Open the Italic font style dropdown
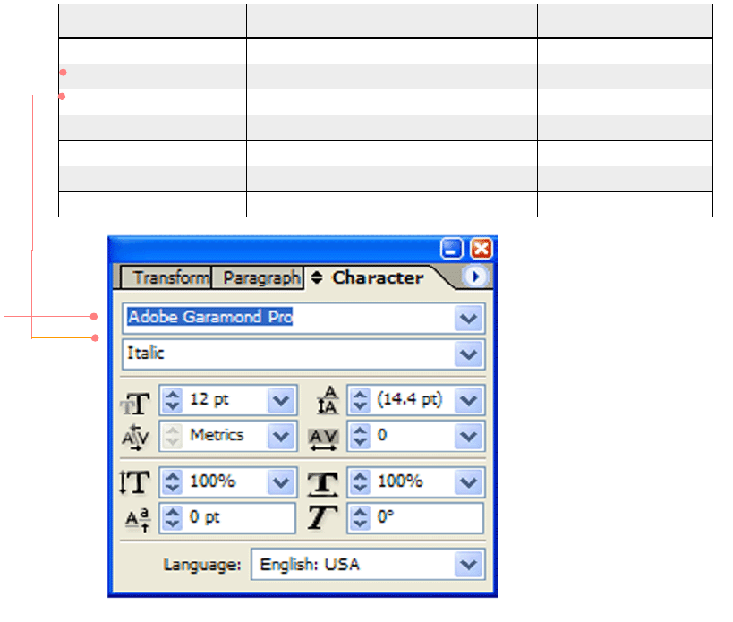Screen dimensions: 733x622 [x=468, y=354]
